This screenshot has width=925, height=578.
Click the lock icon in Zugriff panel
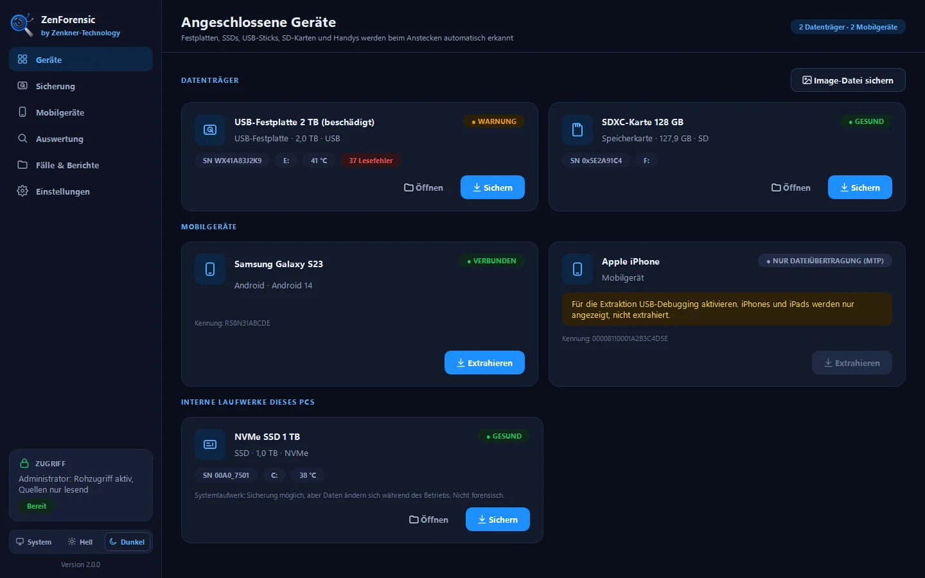pyautogui.click(x=24, y=463)
